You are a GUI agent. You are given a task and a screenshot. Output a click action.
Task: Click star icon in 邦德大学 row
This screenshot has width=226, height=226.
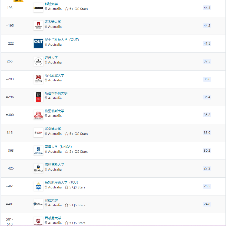click(x=67, y=205)
